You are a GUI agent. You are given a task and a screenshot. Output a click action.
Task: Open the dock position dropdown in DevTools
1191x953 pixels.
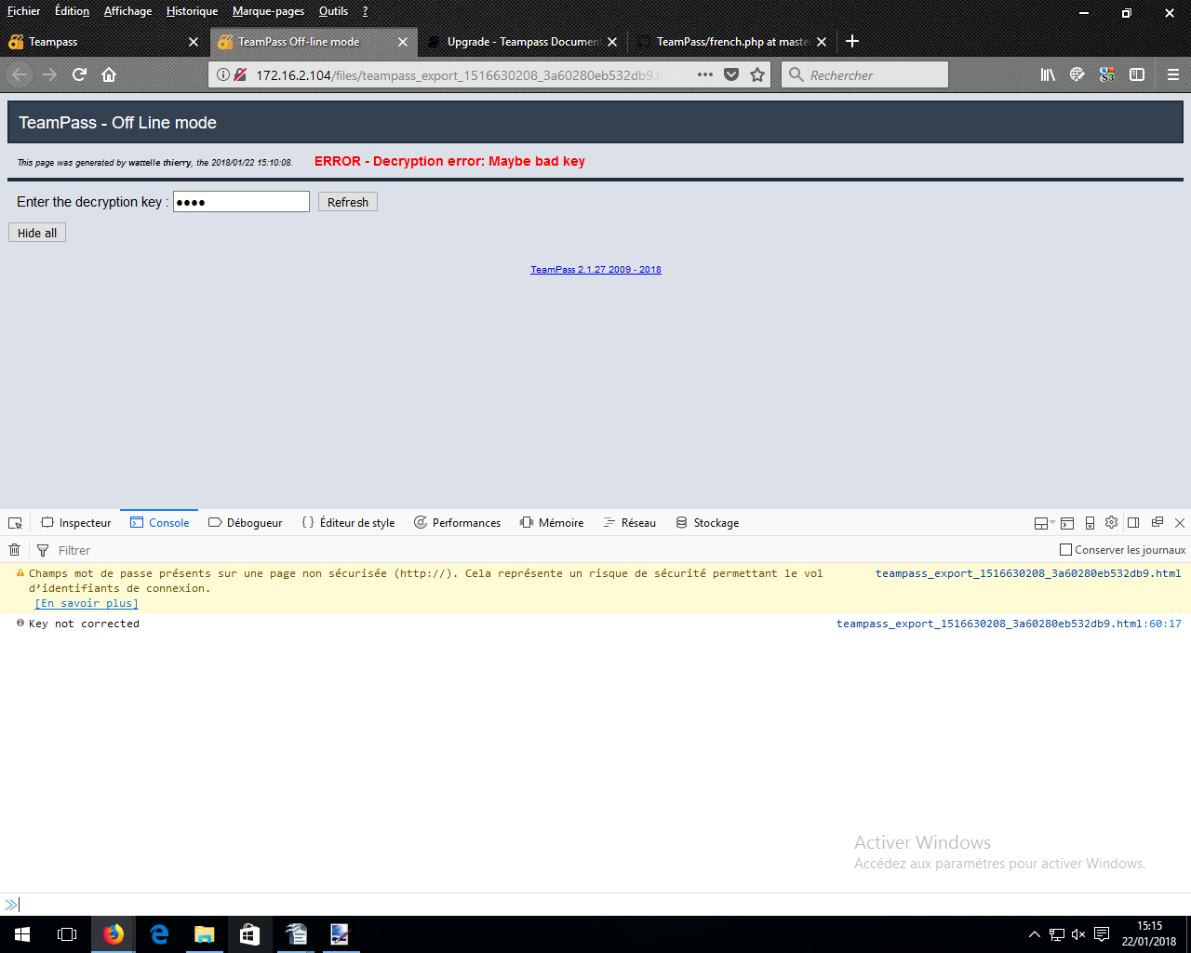(1041, 522)
